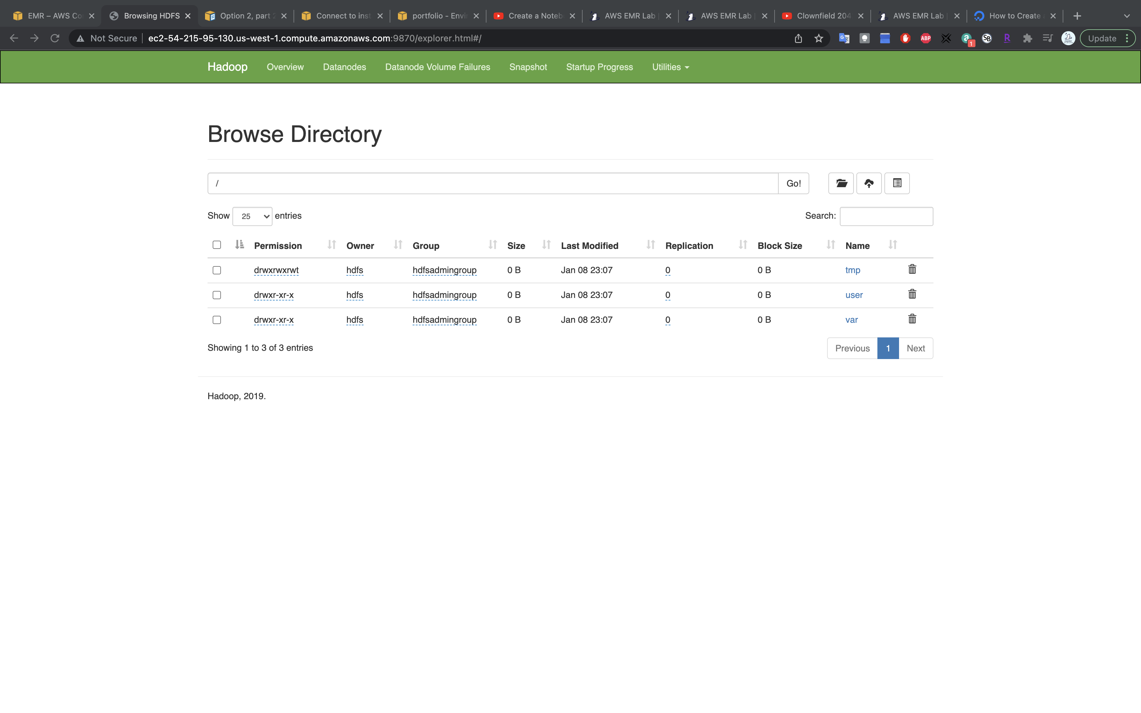Viewport: 1141px width, 713px height.
Task: Reload the page using refresh icon
Action: coord(55,39)
